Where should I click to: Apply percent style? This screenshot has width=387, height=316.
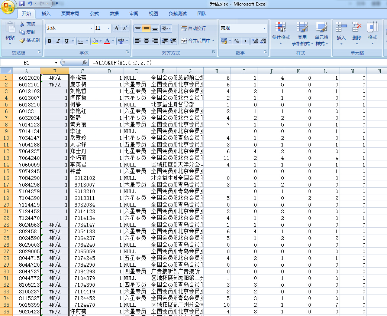(x=237, y=41)
